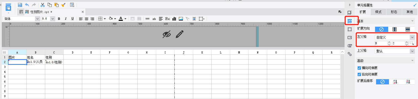Paste the clipboard contents

pyautogui.click(x=57, y=5)
